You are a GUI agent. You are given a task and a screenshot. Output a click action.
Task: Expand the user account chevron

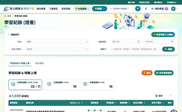click(177, 9)
